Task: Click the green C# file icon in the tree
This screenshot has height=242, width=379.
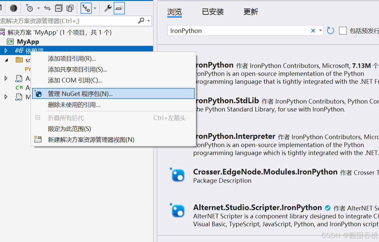Action: click(x=19, y=87)
